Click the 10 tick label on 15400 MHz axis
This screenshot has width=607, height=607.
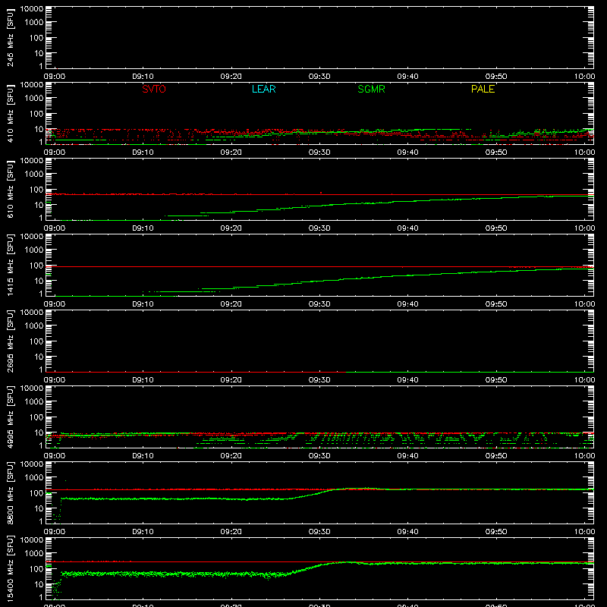tap(39, 584)
